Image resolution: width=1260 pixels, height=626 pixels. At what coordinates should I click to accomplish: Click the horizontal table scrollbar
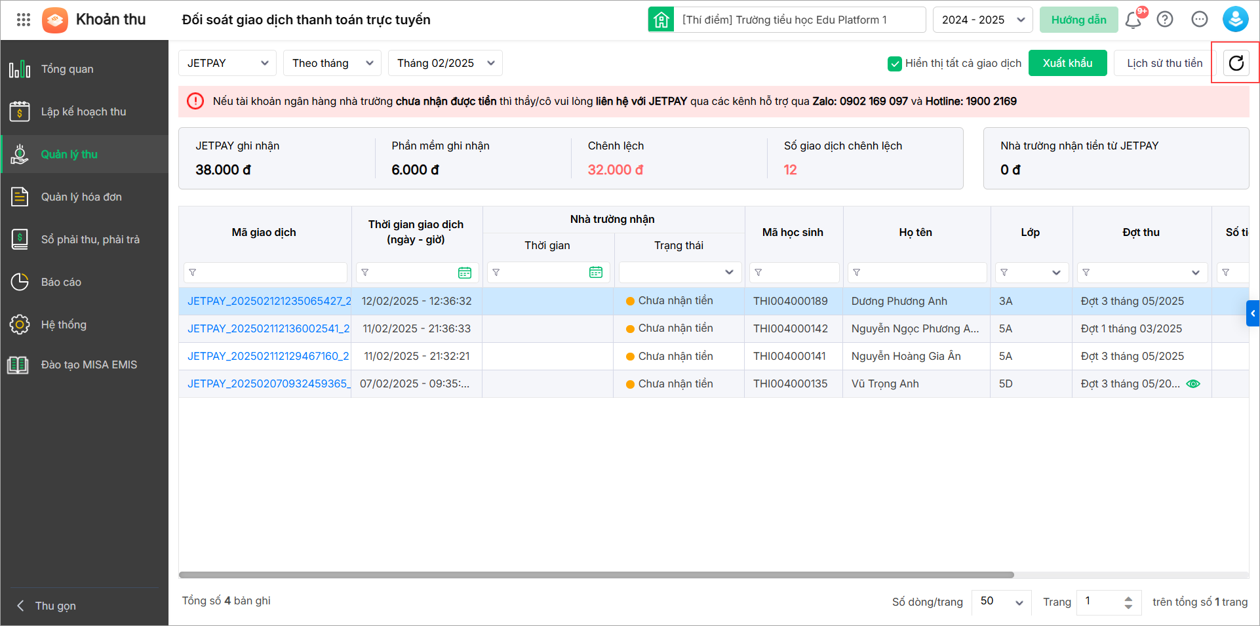596,575
